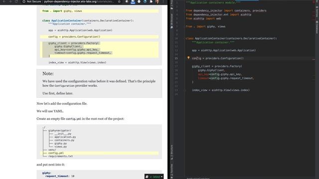Bookmark the page with the star icon
The width and height of the screenshot is (319, 179).
(119, 1)
